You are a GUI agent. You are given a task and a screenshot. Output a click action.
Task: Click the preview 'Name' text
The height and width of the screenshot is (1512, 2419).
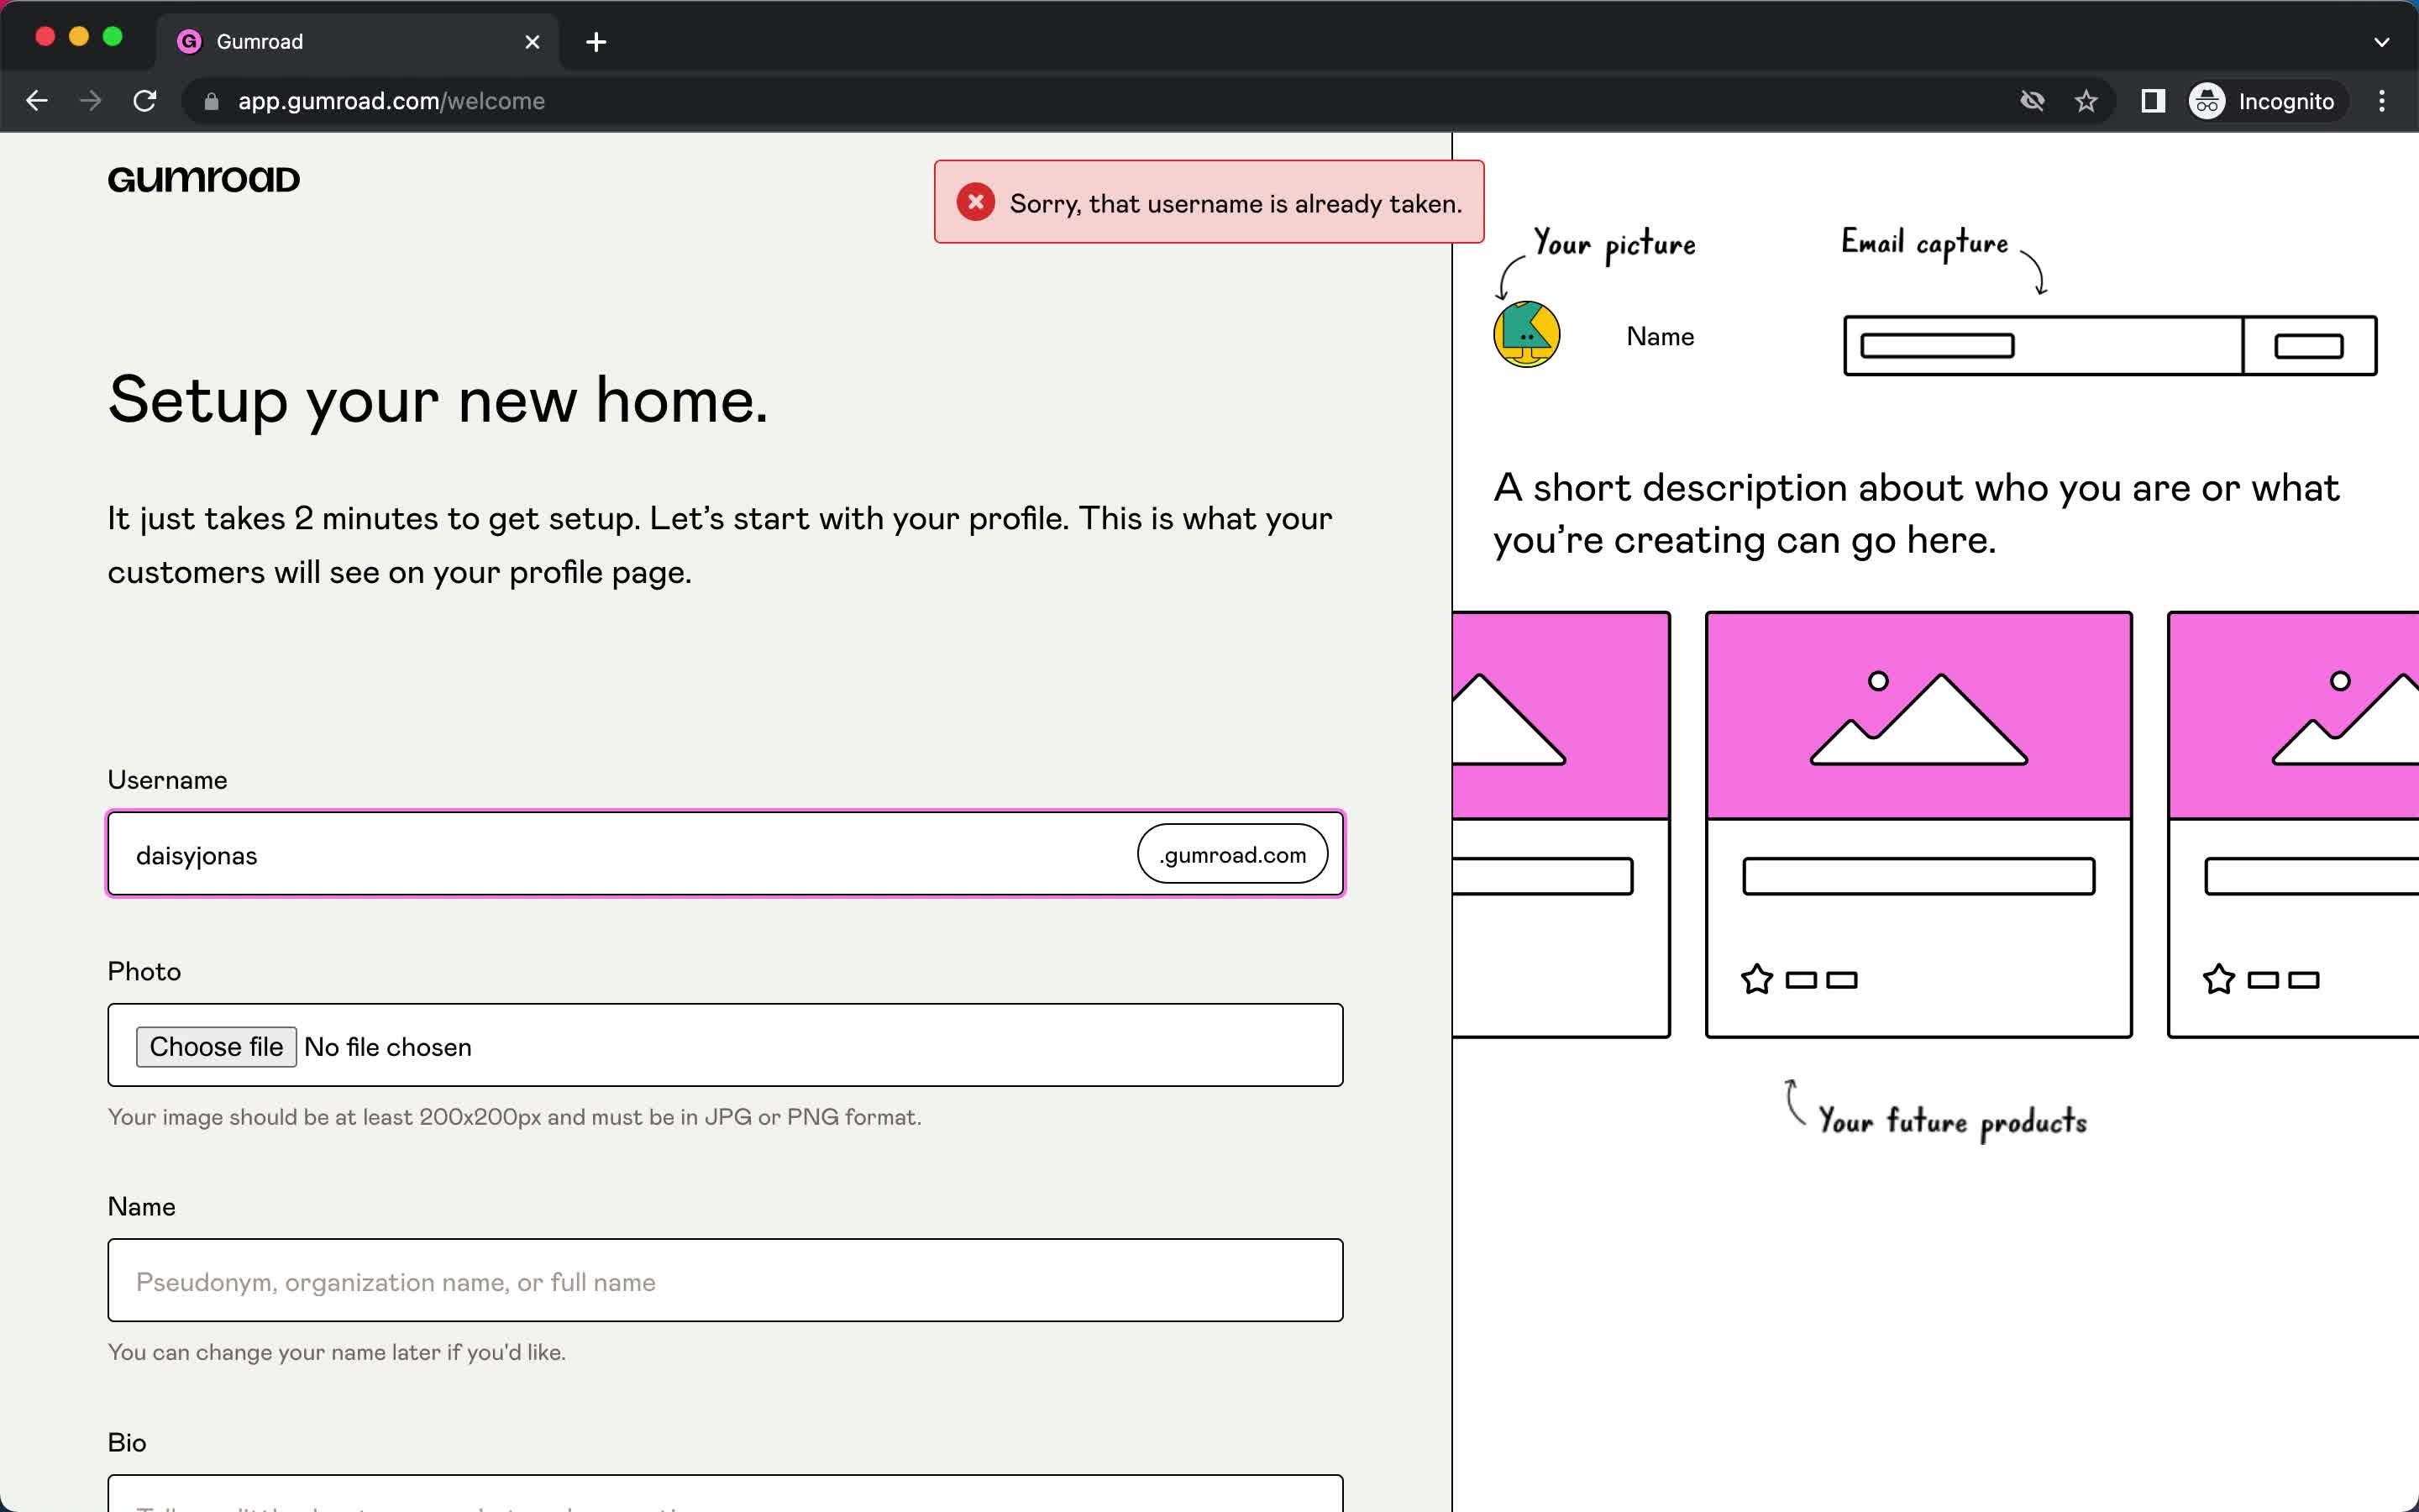pos(1661,336)
